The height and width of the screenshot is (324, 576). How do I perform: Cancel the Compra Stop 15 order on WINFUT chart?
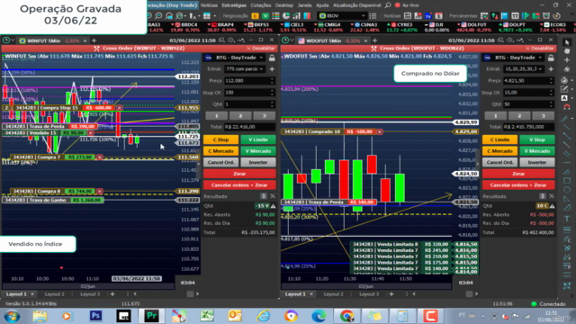point(120,108)
